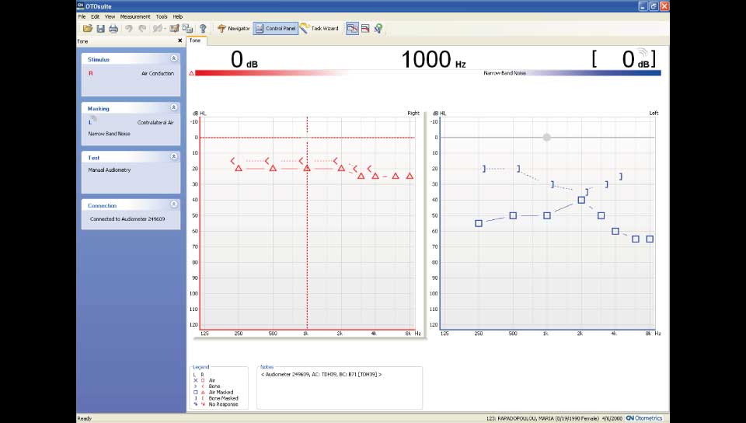The height and width of the screenshot is (423, 746).
Task: Click the masking assistant icon with green ring
Action: tap(378, 29)
